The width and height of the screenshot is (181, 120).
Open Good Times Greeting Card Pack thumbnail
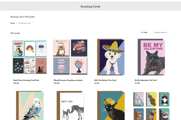pyautogui.click(x=30, y=57)
